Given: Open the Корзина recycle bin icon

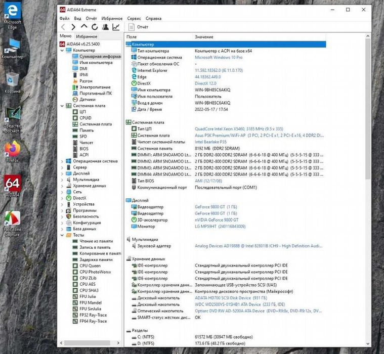Looking at the screenshot, I should (x=12, y=83).
